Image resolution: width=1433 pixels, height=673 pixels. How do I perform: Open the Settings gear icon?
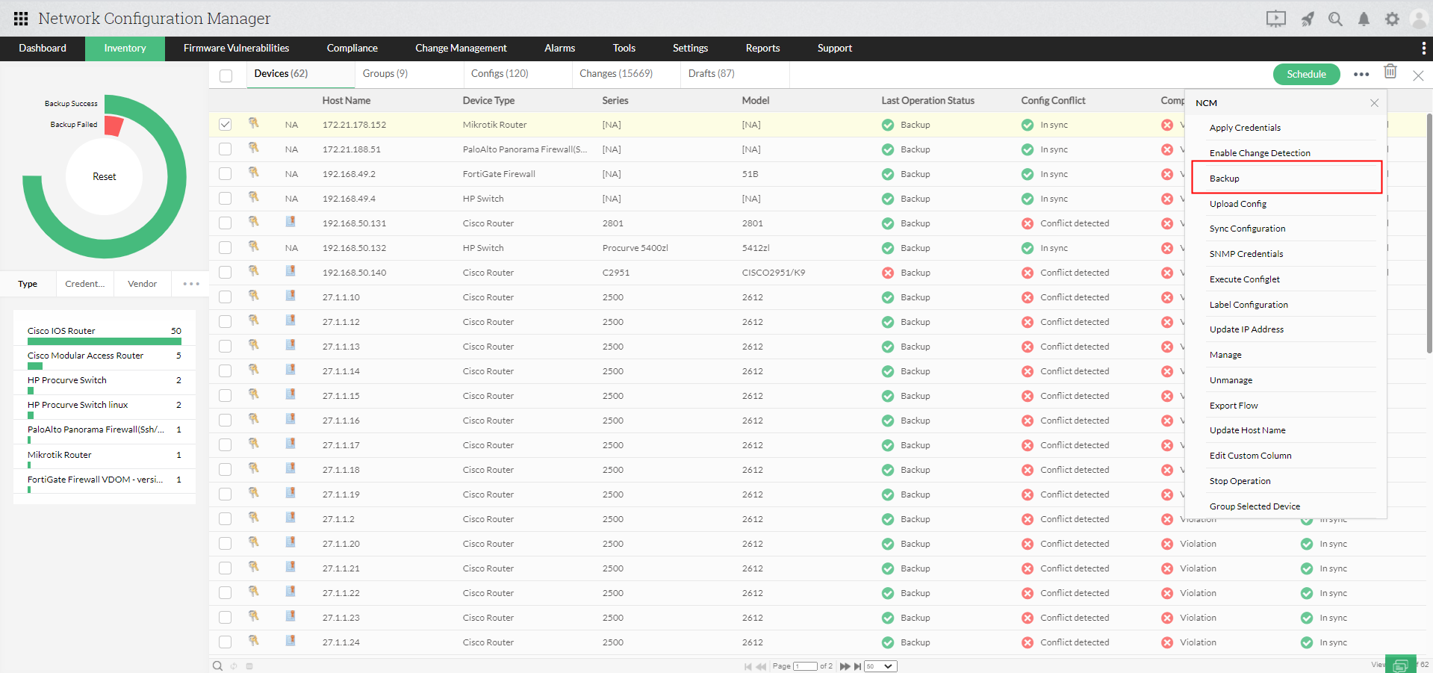(1391, 19)
